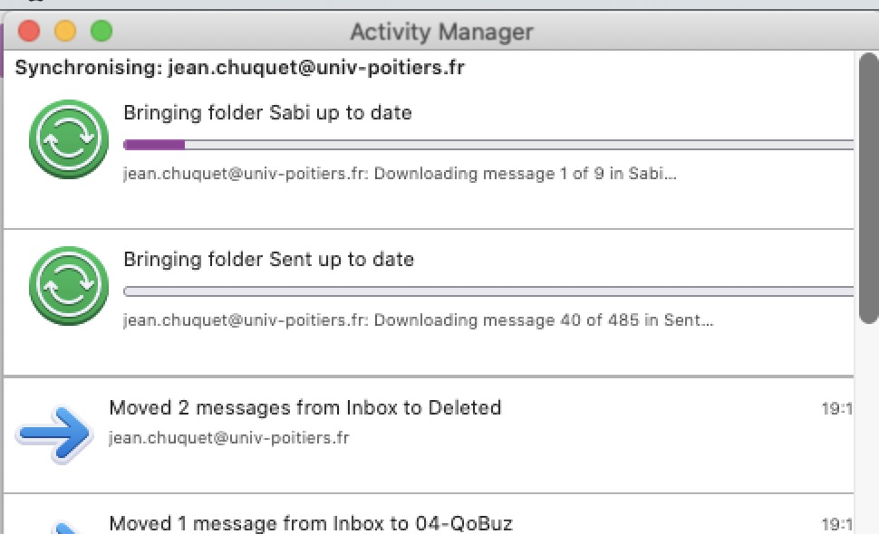Select "Moved 2 messages from Inbox to Deleted" entry
The image size is (879, 534).
[304, 408]
